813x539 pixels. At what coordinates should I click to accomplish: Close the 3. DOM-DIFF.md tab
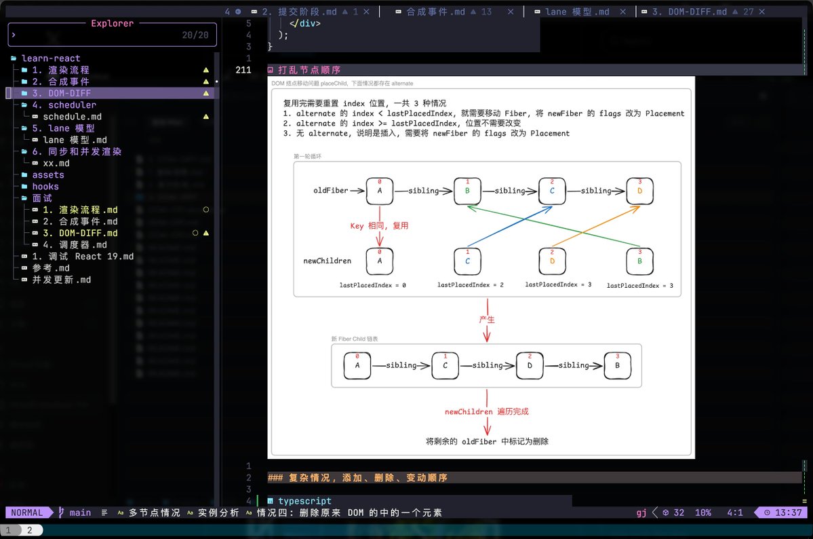761,12
